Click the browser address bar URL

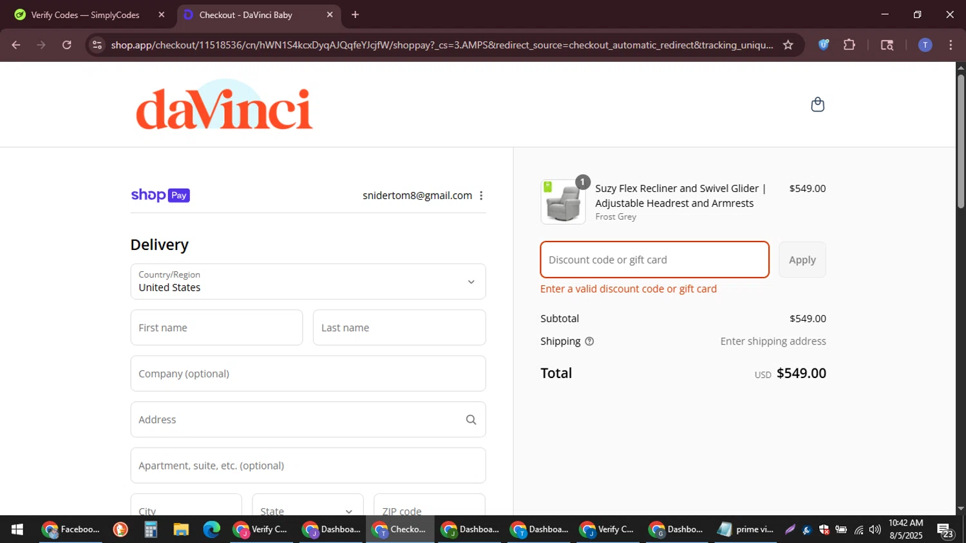point(442,45)
